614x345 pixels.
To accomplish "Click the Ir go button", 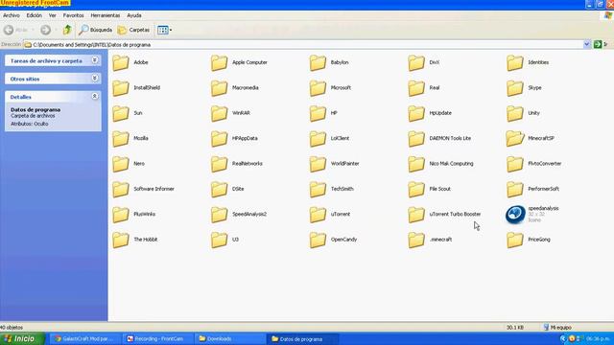I will [x=601, y=44].
